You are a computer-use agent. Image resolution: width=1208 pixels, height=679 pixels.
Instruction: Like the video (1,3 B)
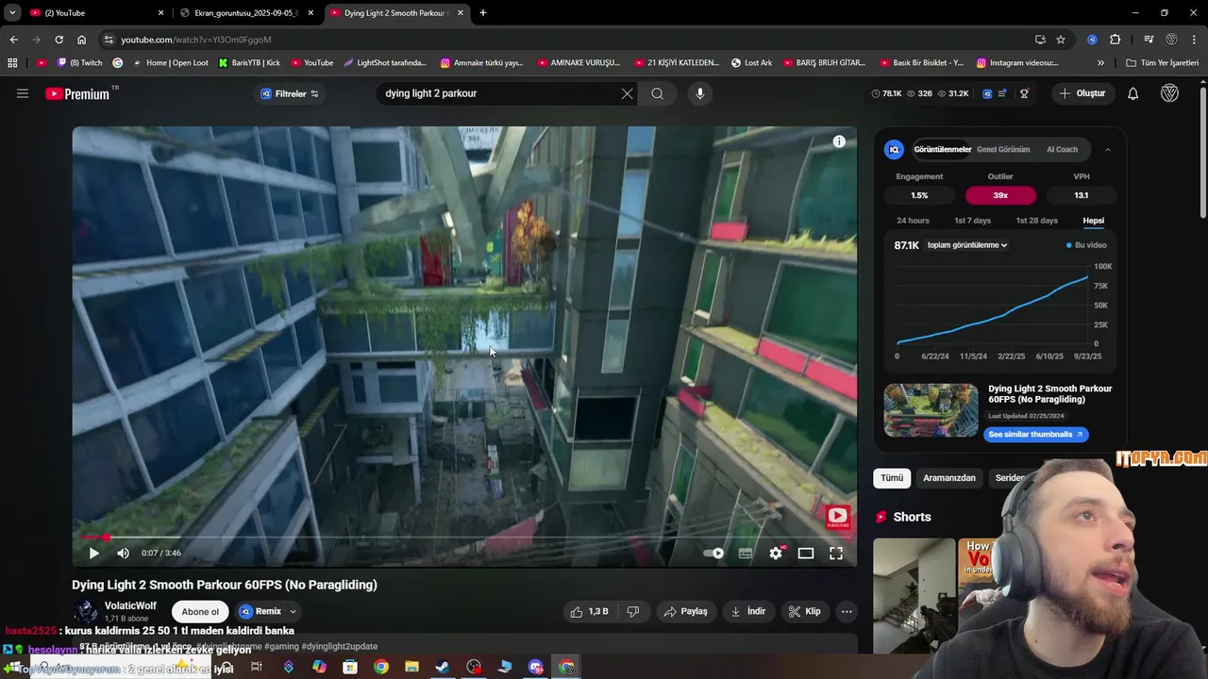(x=589, y=611)
